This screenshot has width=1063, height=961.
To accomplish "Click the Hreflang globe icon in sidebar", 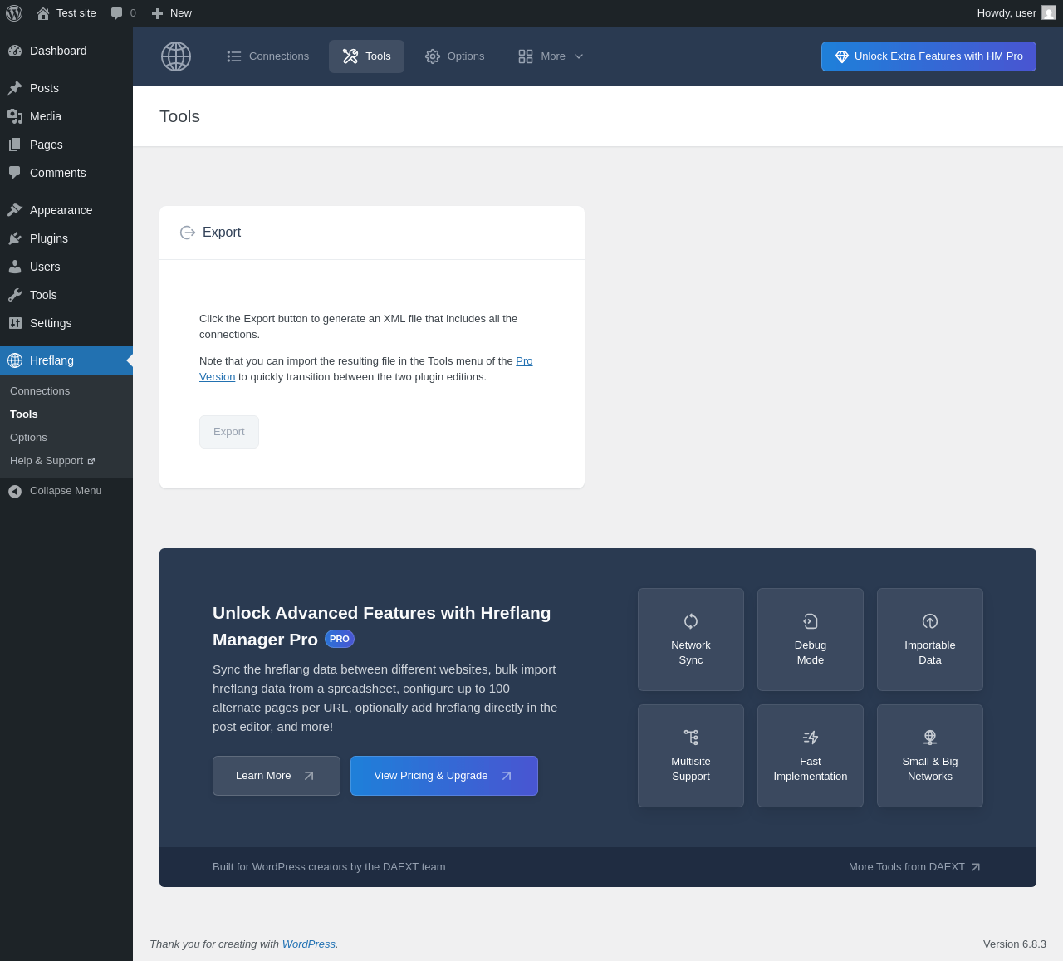I will 15,360.
